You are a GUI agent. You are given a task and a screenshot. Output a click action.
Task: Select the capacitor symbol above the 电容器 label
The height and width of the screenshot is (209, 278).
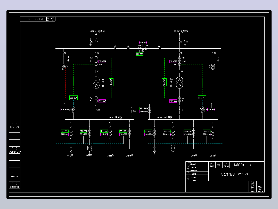click(x=71, y=148)
